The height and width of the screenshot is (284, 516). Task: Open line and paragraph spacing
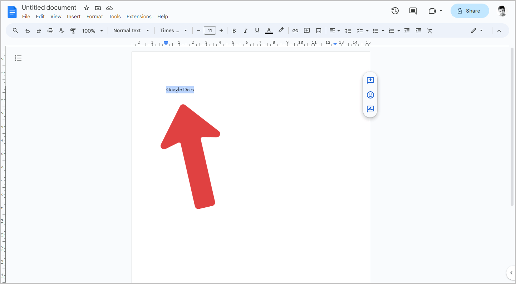[x=348, y=31]
